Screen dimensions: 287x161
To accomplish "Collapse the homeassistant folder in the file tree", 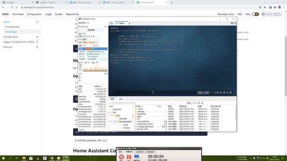I will click(115, 122).
